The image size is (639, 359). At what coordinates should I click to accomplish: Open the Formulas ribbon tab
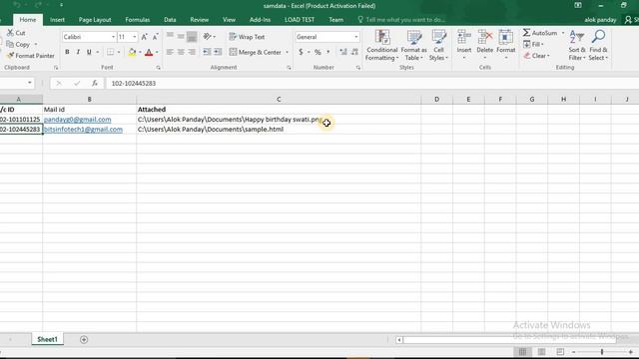coord(138,20)
